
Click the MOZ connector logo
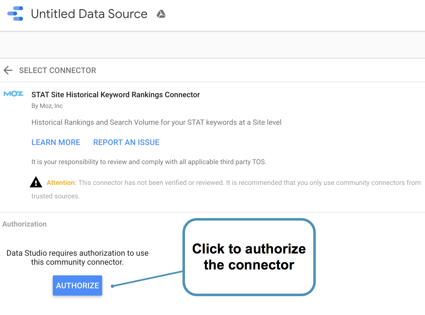tap(13, 94)
